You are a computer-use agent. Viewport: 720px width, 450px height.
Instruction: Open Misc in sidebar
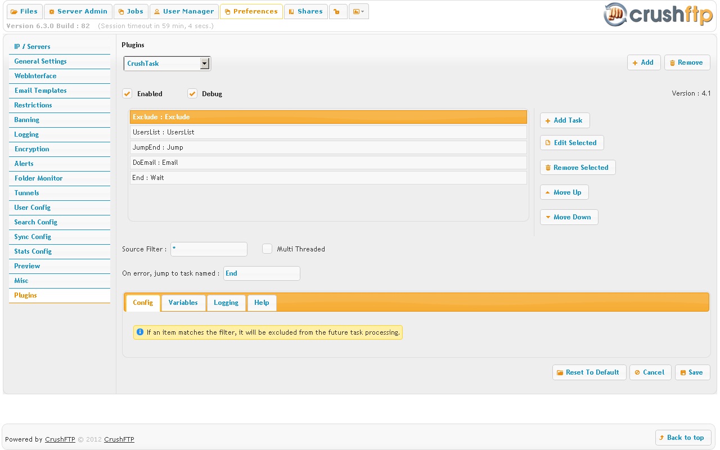click(x=60, y=281)
